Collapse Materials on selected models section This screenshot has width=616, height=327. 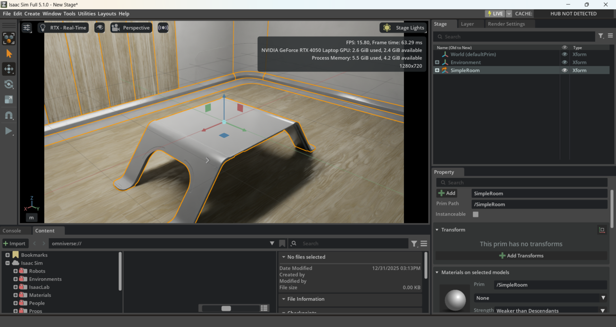point(437,273)
